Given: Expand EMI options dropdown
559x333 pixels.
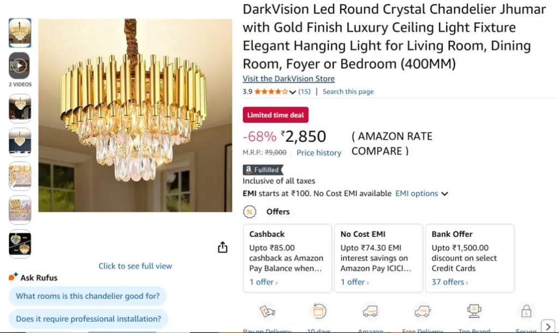Looking at the screenshot, I should [x=421, y=193].
